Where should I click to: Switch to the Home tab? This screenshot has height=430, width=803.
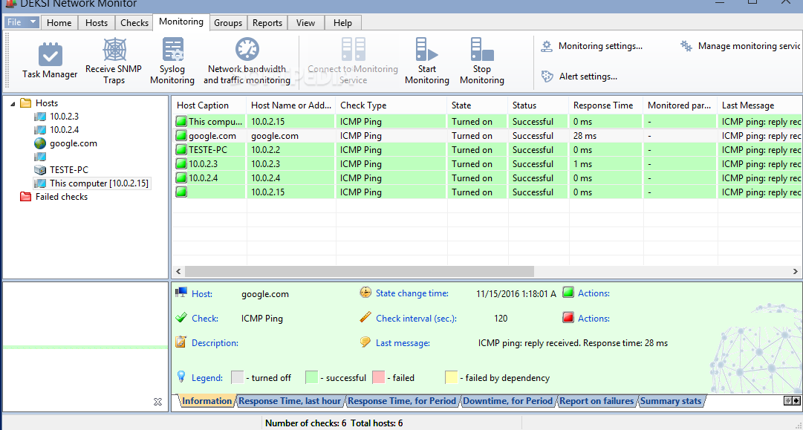coord(59,22)
